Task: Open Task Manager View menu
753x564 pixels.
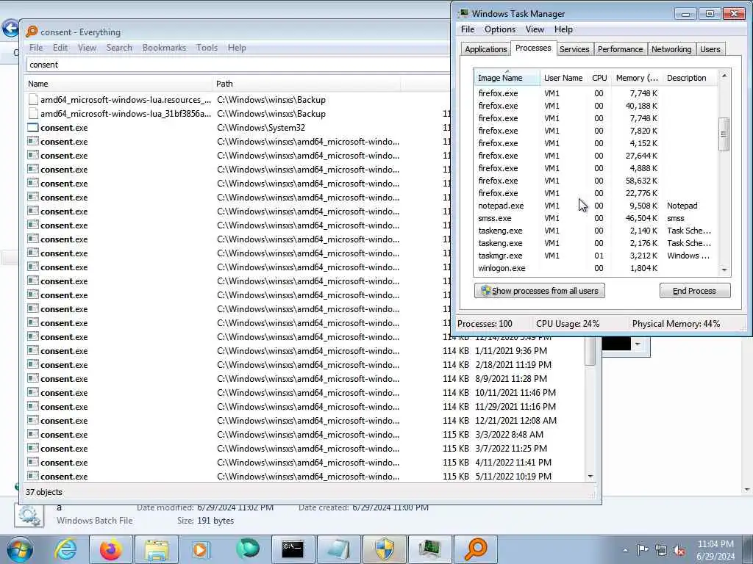Action: [535, 29]
